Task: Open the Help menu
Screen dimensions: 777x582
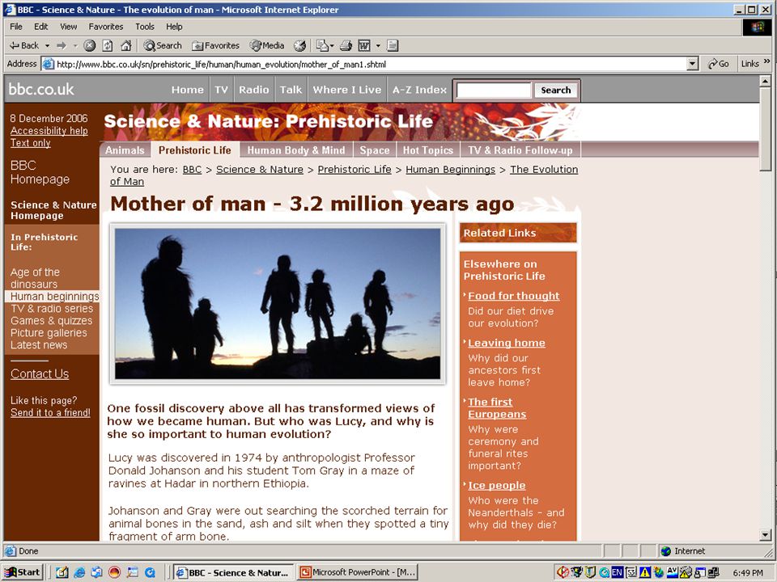Action: (174, 27)
